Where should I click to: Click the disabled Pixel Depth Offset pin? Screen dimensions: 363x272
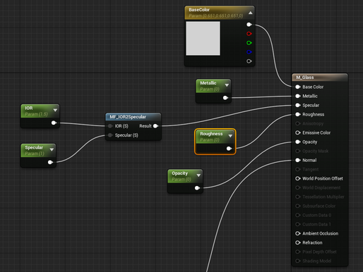[x=298, y=252]
